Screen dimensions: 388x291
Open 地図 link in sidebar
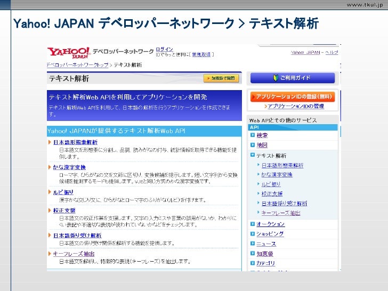click(262, 145)
